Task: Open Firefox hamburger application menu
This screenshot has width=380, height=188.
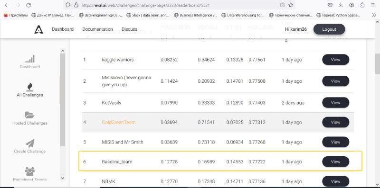Action: click(373, 5)
